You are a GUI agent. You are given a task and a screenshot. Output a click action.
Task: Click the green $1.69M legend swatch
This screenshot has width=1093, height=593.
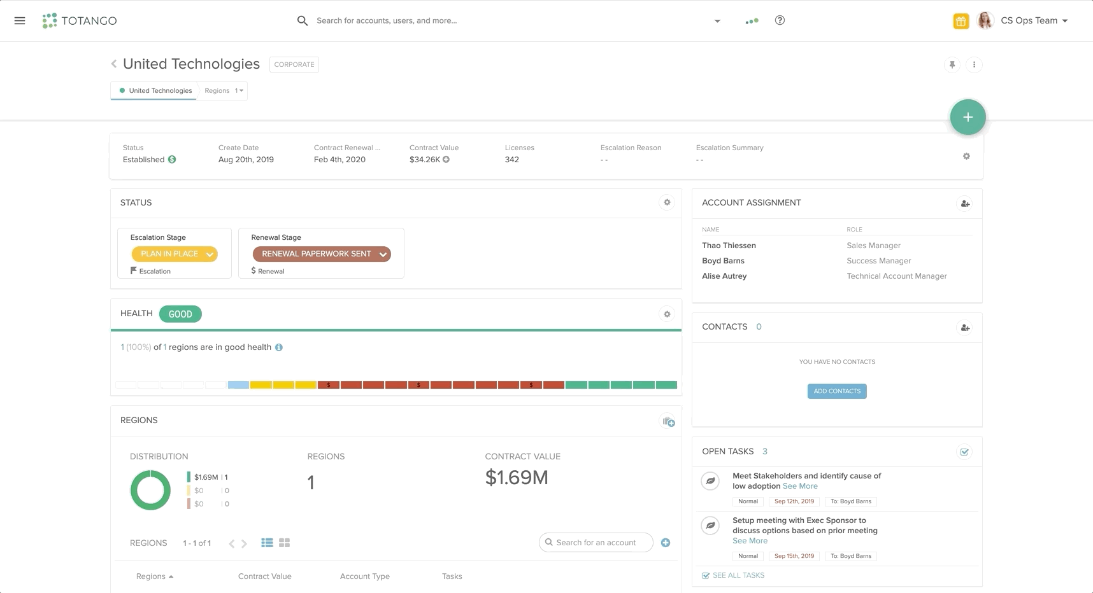[189, 477]
